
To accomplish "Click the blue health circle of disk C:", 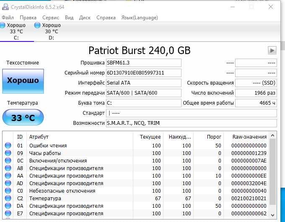I will click(x=2, y=25).
